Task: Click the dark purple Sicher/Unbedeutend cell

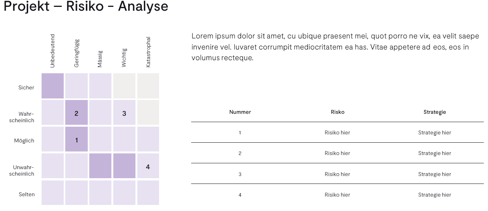Action: pyautogui.click(x=53, y=86)
